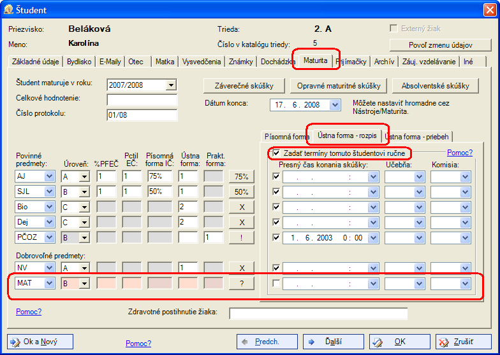Screen dimensions: 500x355
Task: Open the Dátum konca date picker
Action: (x=335, y=105)
